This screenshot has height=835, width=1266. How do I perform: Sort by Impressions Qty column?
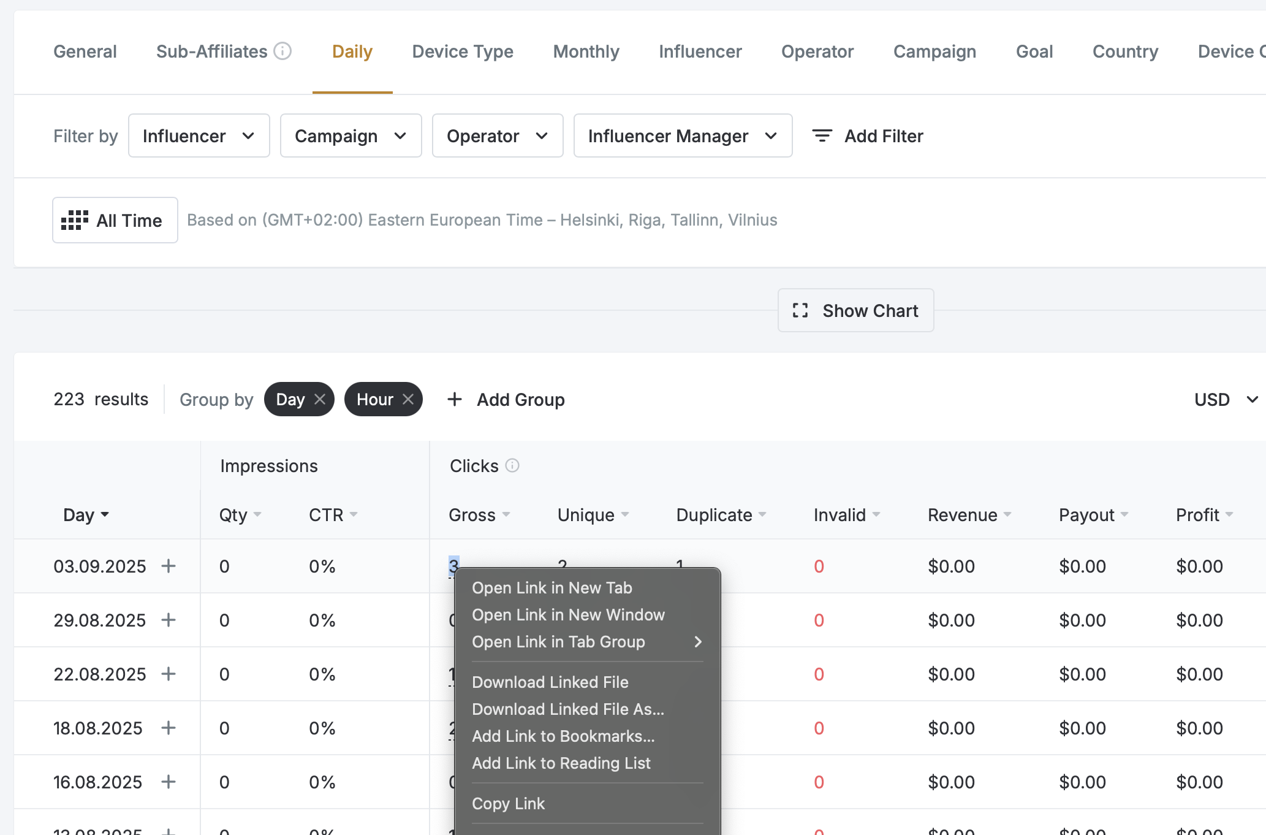click(241, 515)
